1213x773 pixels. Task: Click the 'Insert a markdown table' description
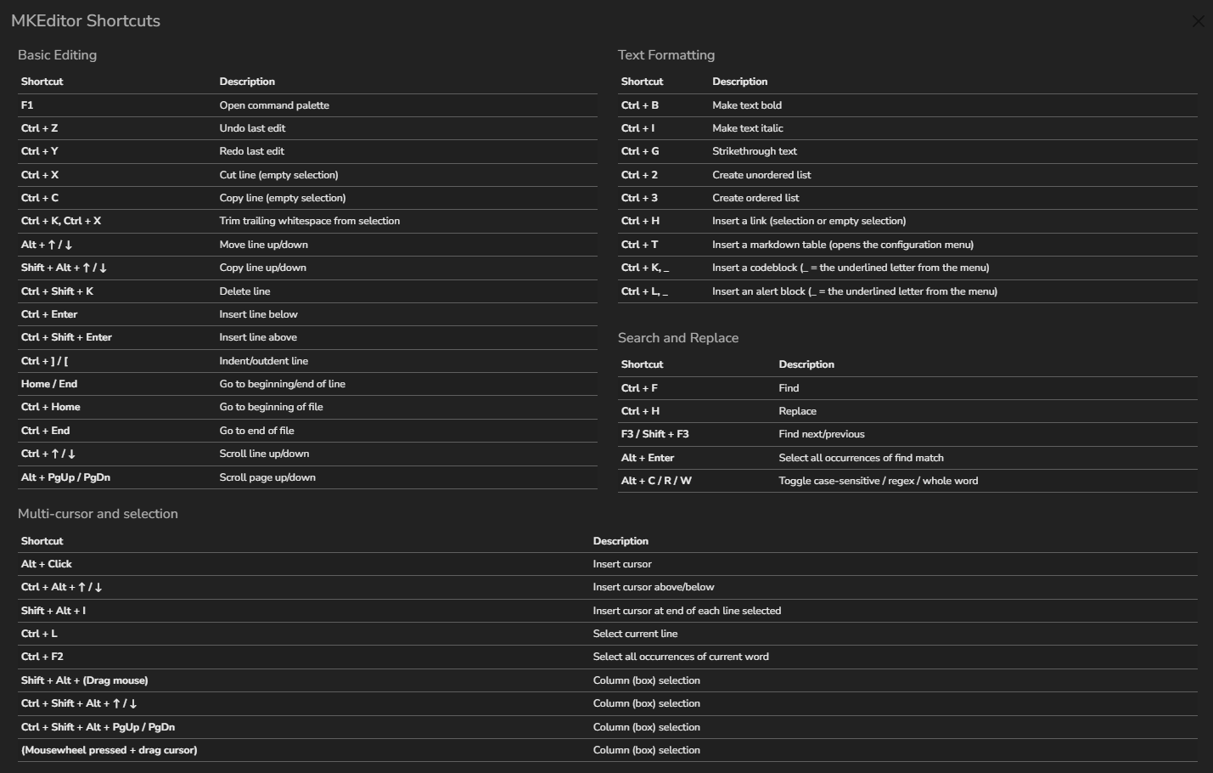click(842, 245)
